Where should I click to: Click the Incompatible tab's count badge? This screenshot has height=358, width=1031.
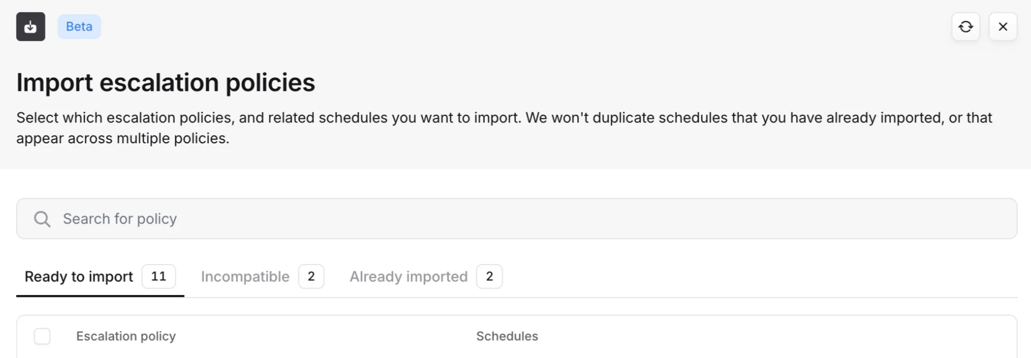[311, 277]
